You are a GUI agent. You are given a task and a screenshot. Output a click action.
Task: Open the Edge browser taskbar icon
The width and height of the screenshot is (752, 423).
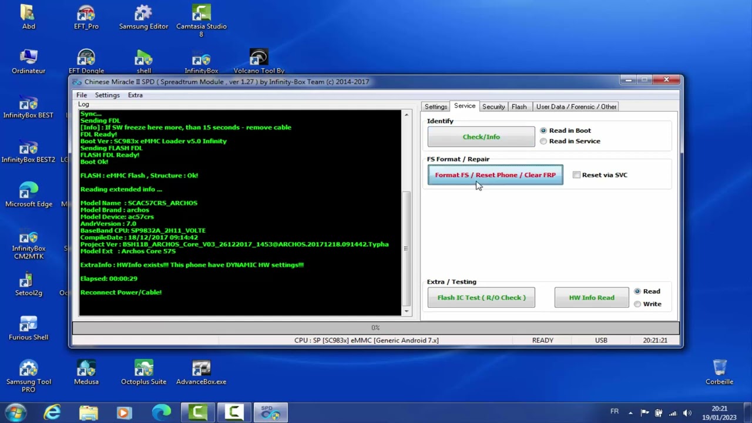[x=162, y=412]
